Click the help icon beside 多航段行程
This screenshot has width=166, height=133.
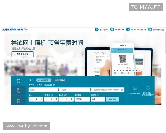(x=54, y=85)
